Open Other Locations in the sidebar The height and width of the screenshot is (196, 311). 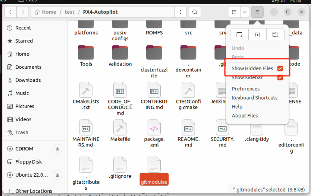(35, 191)
